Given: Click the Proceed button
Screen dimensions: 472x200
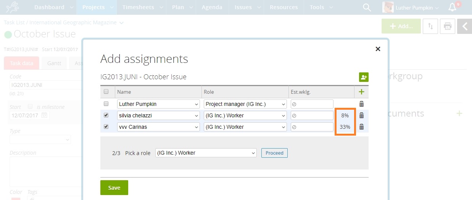Looking at the screenshot, I should [274, 153].
